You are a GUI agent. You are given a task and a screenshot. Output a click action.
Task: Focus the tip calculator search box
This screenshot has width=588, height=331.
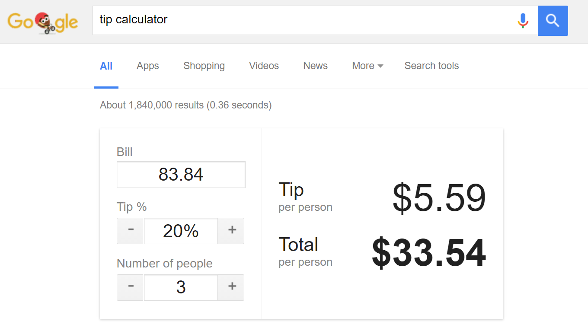pyautogui.click(x=303, y=20)
